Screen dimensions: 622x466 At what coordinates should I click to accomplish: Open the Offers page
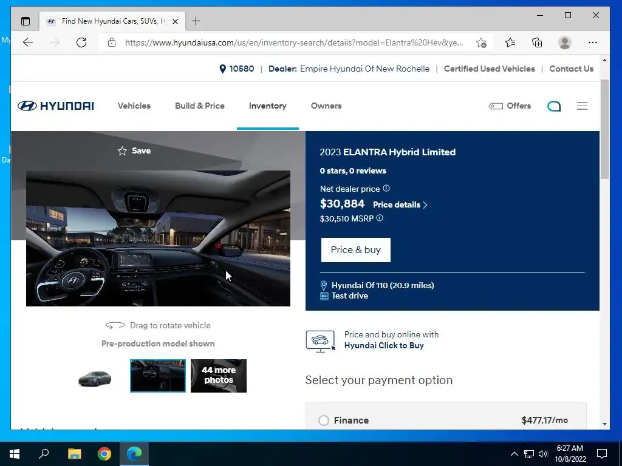pos(510,106)
